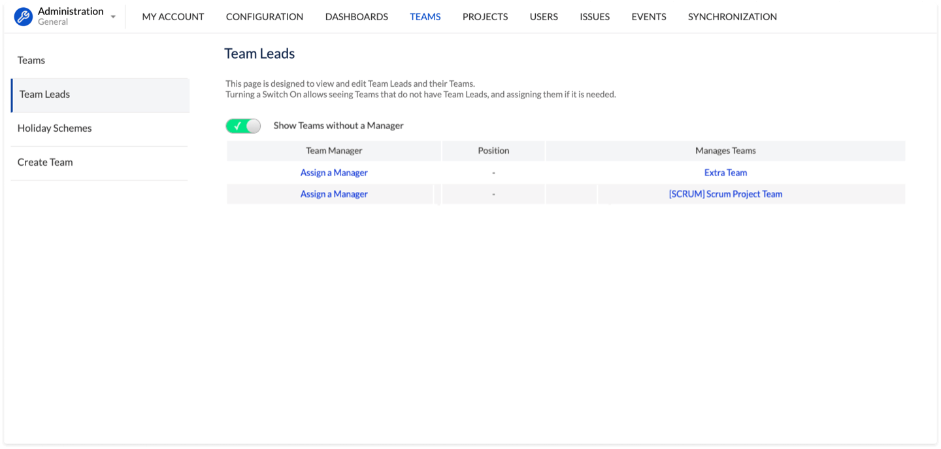Toggle off Show Teams without a Manager
Viewport: 941px width, 449px height.
[x=243, y=126]
